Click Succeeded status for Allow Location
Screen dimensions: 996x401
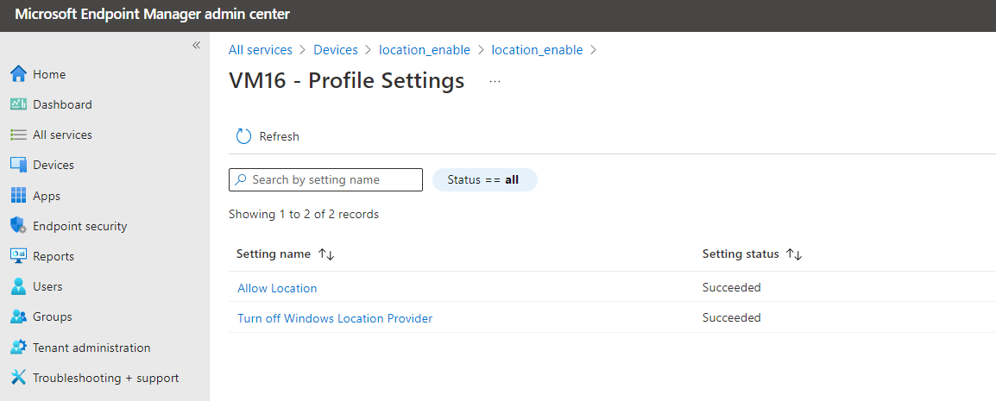(x=731, y=287)
